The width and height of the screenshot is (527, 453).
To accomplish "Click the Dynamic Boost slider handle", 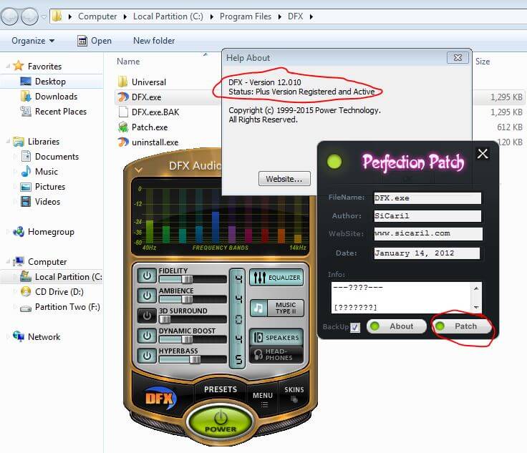I will pyautogui.click(x=187, y=339).
